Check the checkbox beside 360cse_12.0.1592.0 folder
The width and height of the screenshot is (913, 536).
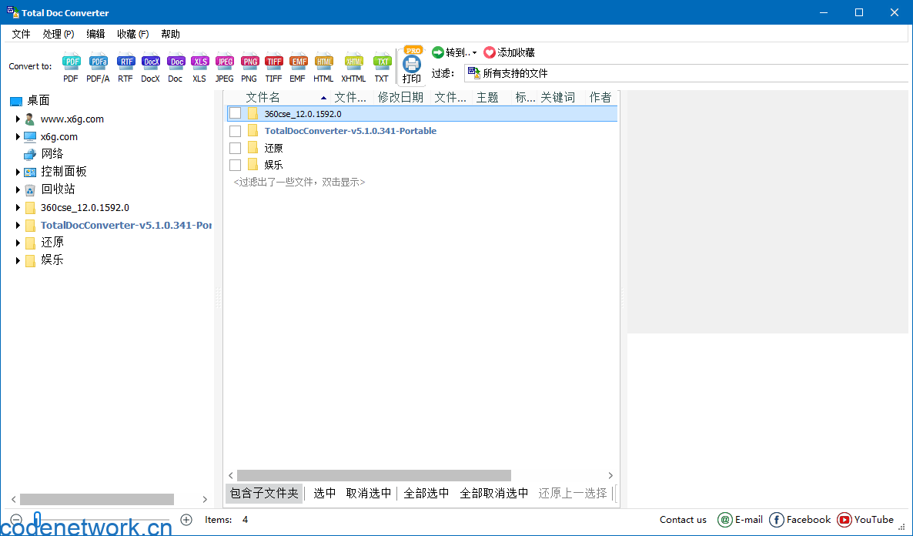(x=235, y=113)
